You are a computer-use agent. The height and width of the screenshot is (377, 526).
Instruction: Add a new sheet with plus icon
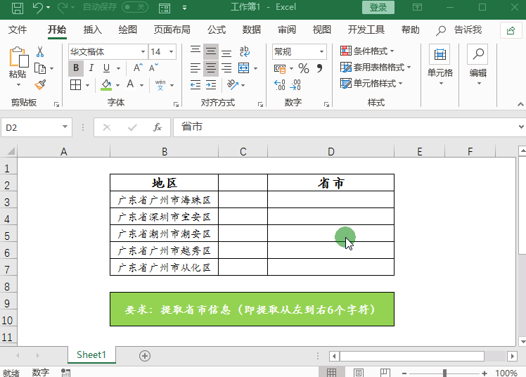coord(145,355)
